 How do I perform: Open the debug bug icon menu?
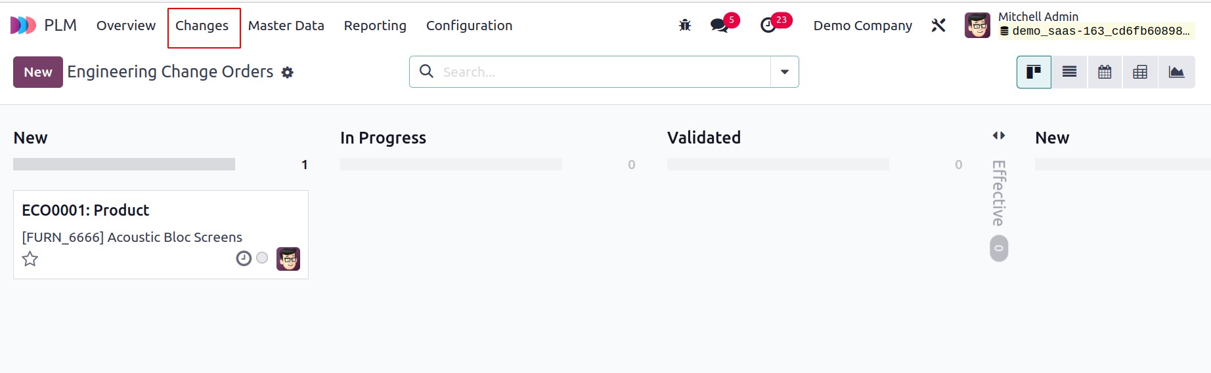tap(685, 26)
